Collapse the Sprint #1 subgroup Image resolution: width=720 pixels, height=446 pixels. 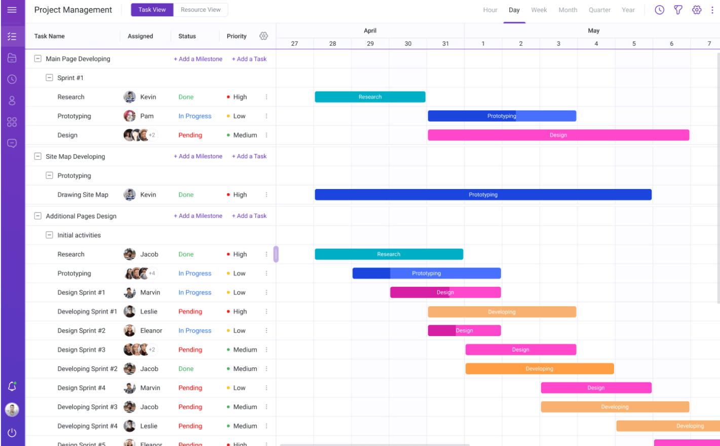49,78
